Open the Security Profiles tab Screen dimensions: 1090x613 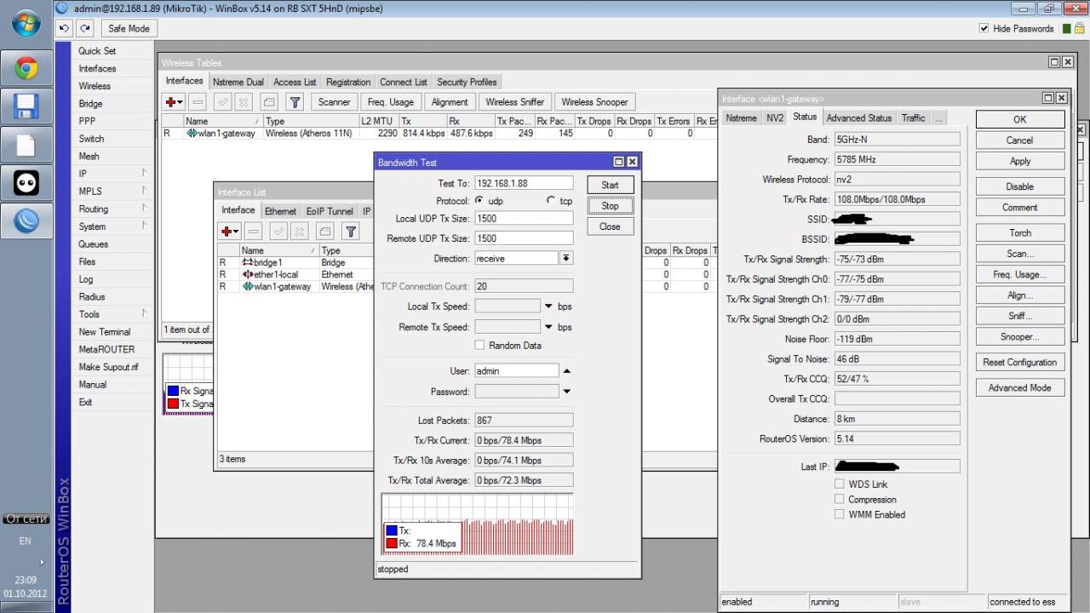[467, 82]
